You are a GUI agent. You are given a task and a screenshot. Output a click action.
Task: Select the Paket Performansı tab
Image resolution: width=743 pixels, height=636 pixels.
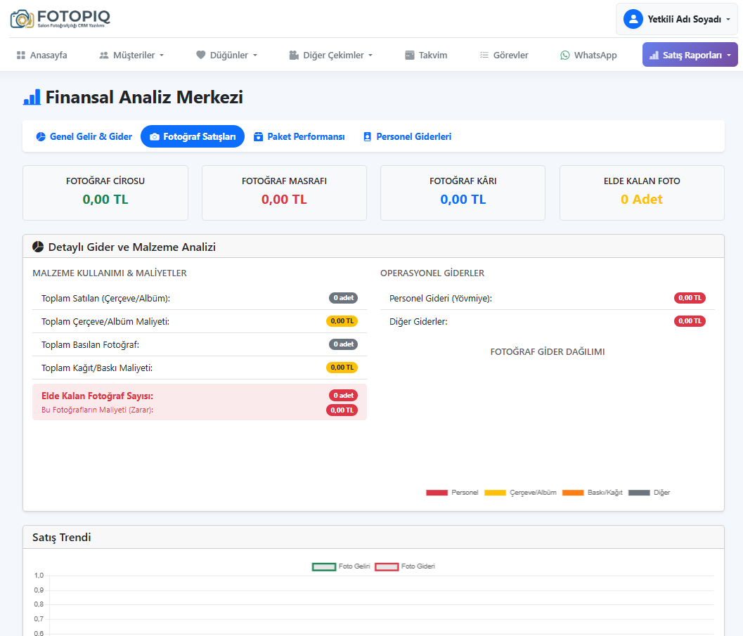click(x=299, y=136)
